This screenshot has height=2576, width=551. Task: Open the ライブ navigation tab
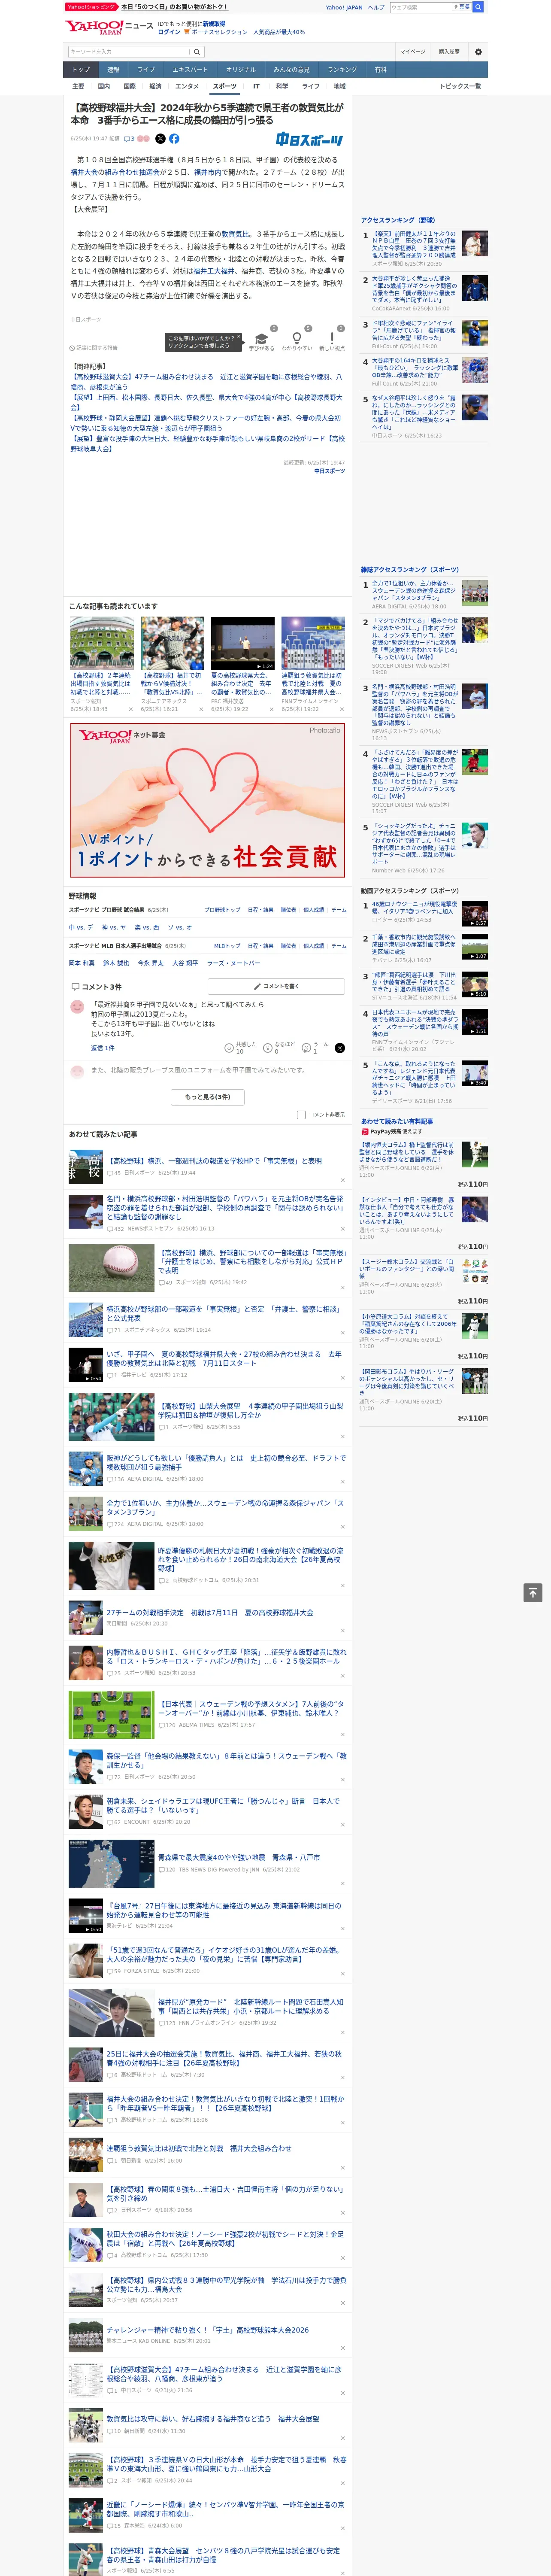tap(146, 70)
